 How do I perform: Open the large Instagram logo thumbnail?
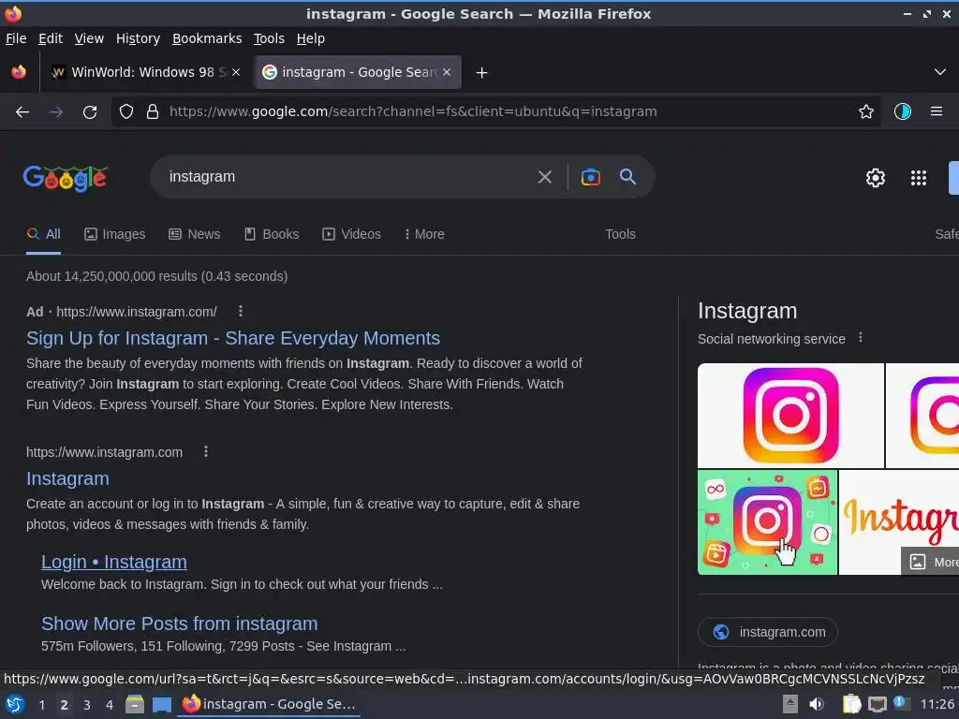(790, 416)
